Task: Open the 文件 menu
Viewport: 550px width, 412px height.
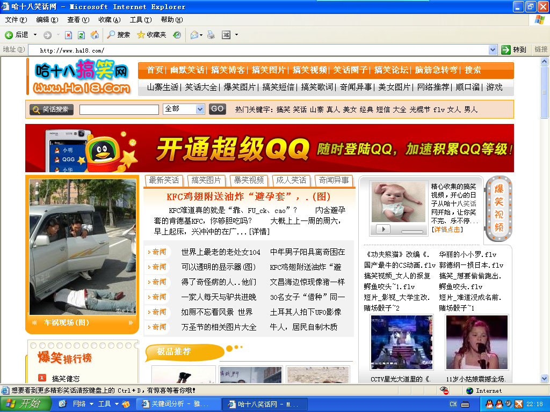Action: 16,20
